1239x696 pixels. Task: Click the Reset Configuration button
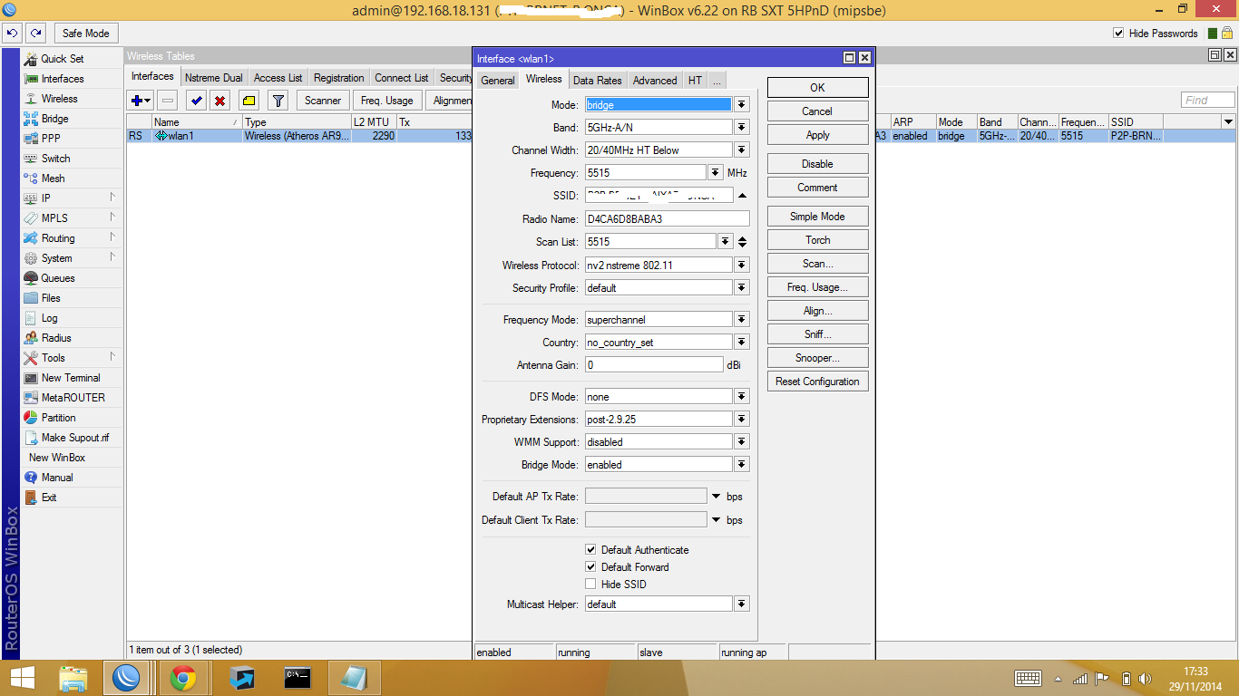817,382
